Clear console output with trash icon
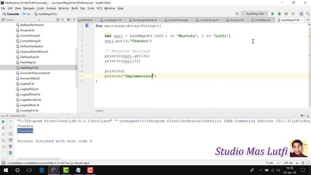Viewport: 311px width, 175px height. point(10,153)
